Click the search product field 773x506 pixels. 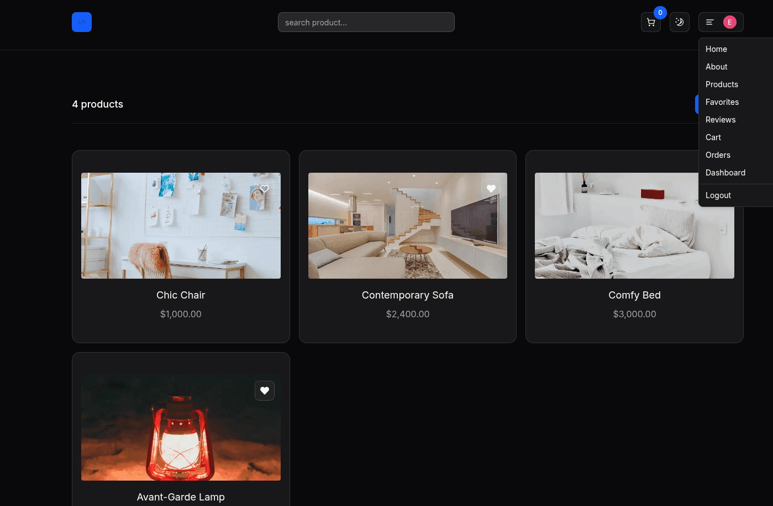(x=366, y=22)
